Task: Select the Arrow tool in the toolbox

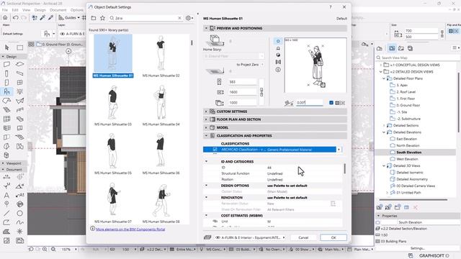Action: (x=6, y=47)
